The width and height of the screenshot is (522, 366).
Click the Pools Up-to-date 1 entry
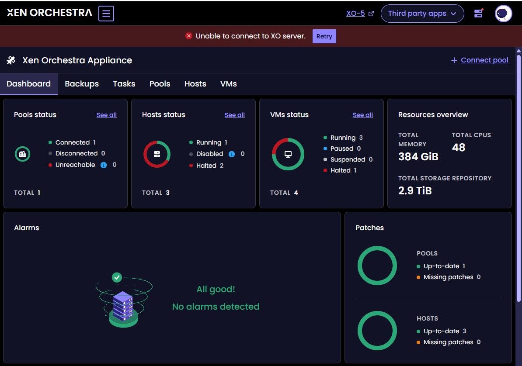pos(441,266)
